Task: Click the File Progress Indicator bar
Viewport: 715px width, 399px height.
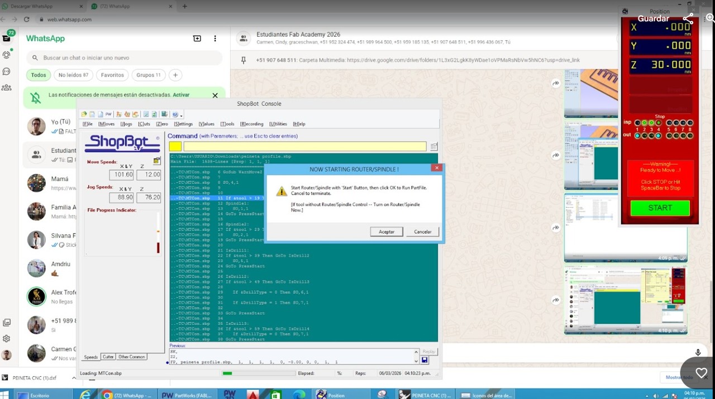Action: [158, 241]
